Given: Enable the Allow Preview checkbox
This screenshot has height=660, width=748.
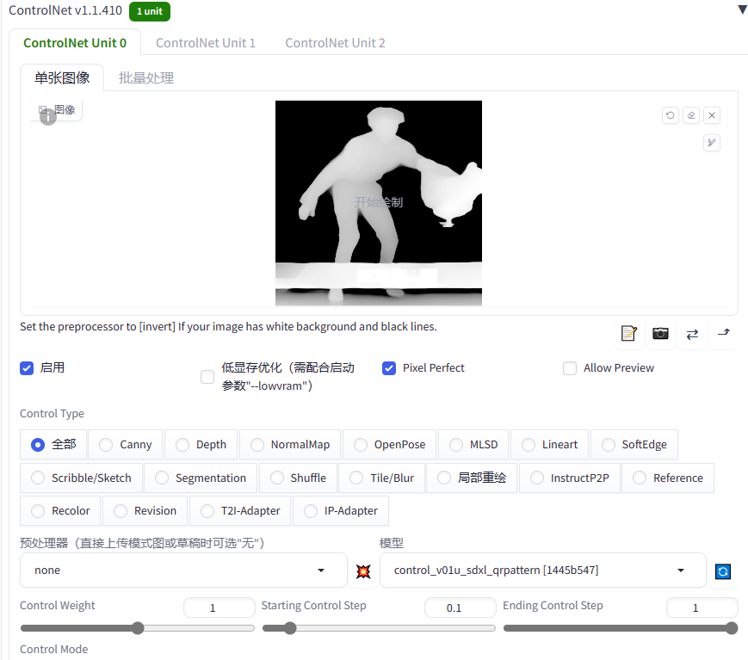Looking at the screenshot, I should (570, 368).
